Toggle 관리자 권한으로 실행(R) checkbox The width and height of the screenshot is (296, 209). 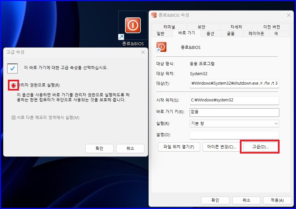pyautogui.click(x=13, y=85)
